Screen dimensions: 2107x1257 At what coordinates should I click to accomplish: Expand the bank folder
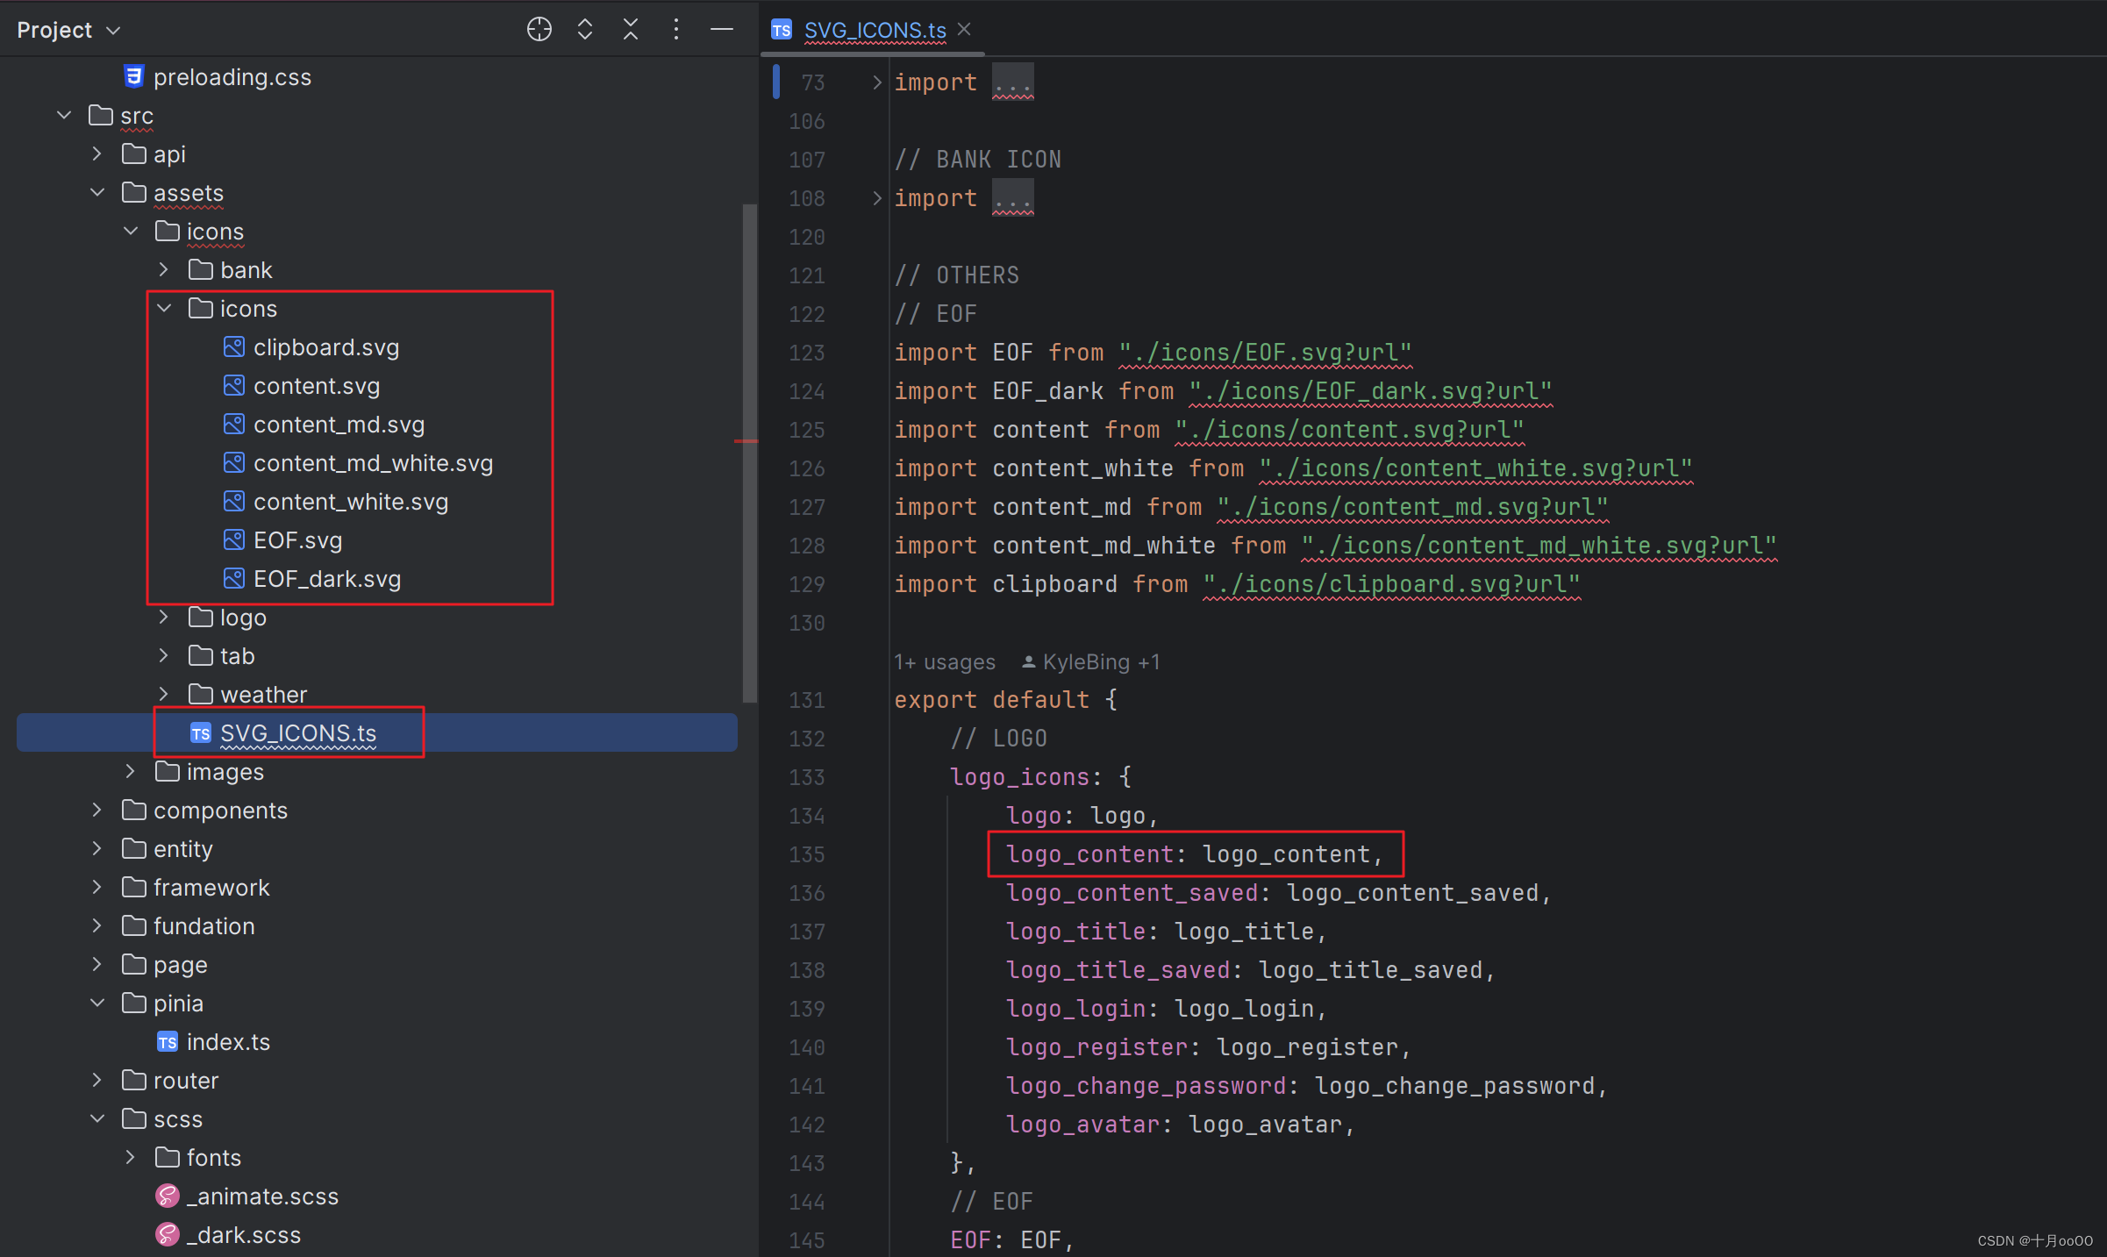[x=164, y=270]
